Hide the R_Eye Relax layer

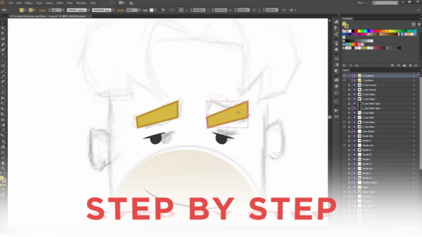(x=344, y=122)
